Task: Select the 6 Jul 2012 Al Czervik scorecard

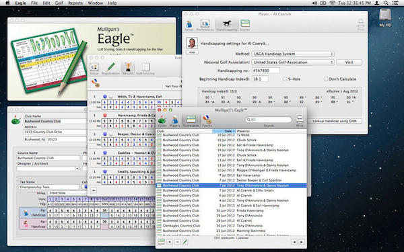Action: (231, 196)
